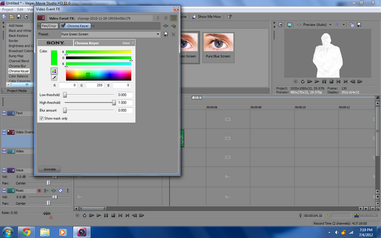Click the Project Properties icon in main toolbar
381x238 pixels.
pos(26,17)
